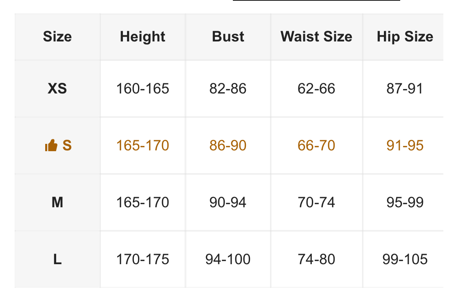Click the Size column header
Image resolution: width=458 pixels, height=302 pixels.
[x=57, y=37]
